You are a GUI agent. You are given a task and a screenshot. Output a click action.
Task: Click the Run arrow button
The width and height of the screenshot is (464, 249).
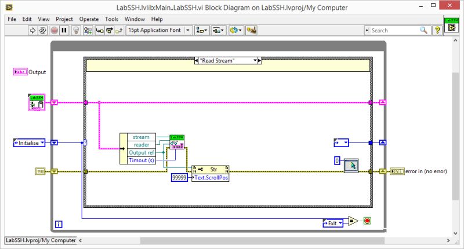click(x=32, y=30)
